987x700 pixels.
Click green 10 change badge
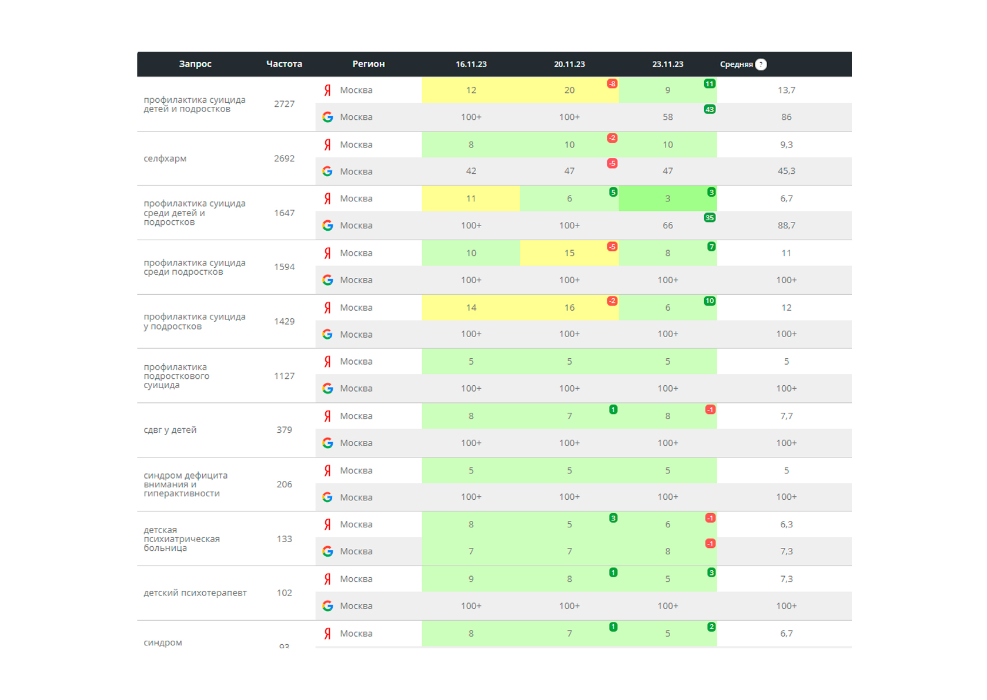tap(710, 301)
